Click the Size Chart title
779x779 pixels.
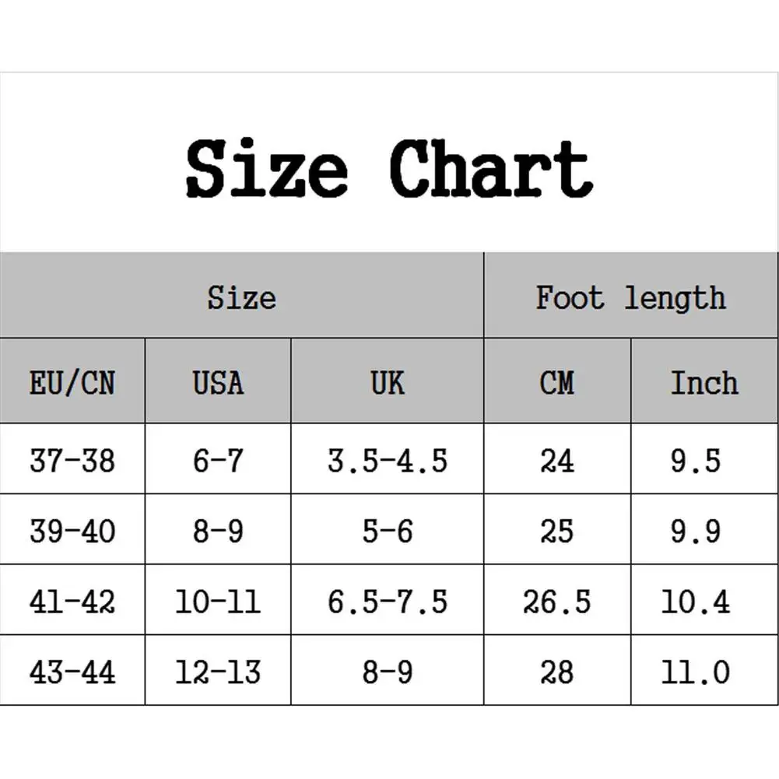pos(389,168)
